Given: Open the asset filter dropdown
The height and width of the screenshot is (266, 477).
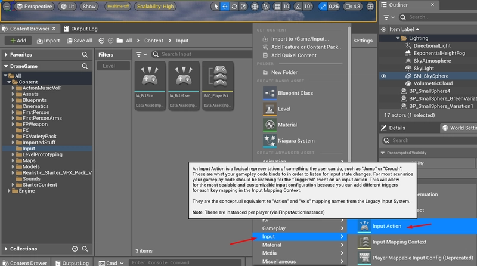Looking at the screenshot, I should pos(141,54).
